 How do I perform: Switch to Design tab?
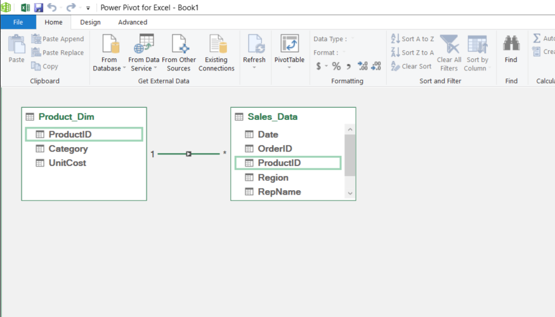tap(90, 22)
